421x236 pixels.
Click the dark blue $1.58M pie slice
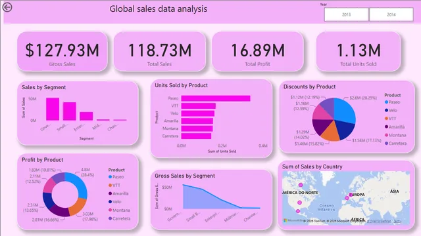pyautogui.click(x=345, y=130)
